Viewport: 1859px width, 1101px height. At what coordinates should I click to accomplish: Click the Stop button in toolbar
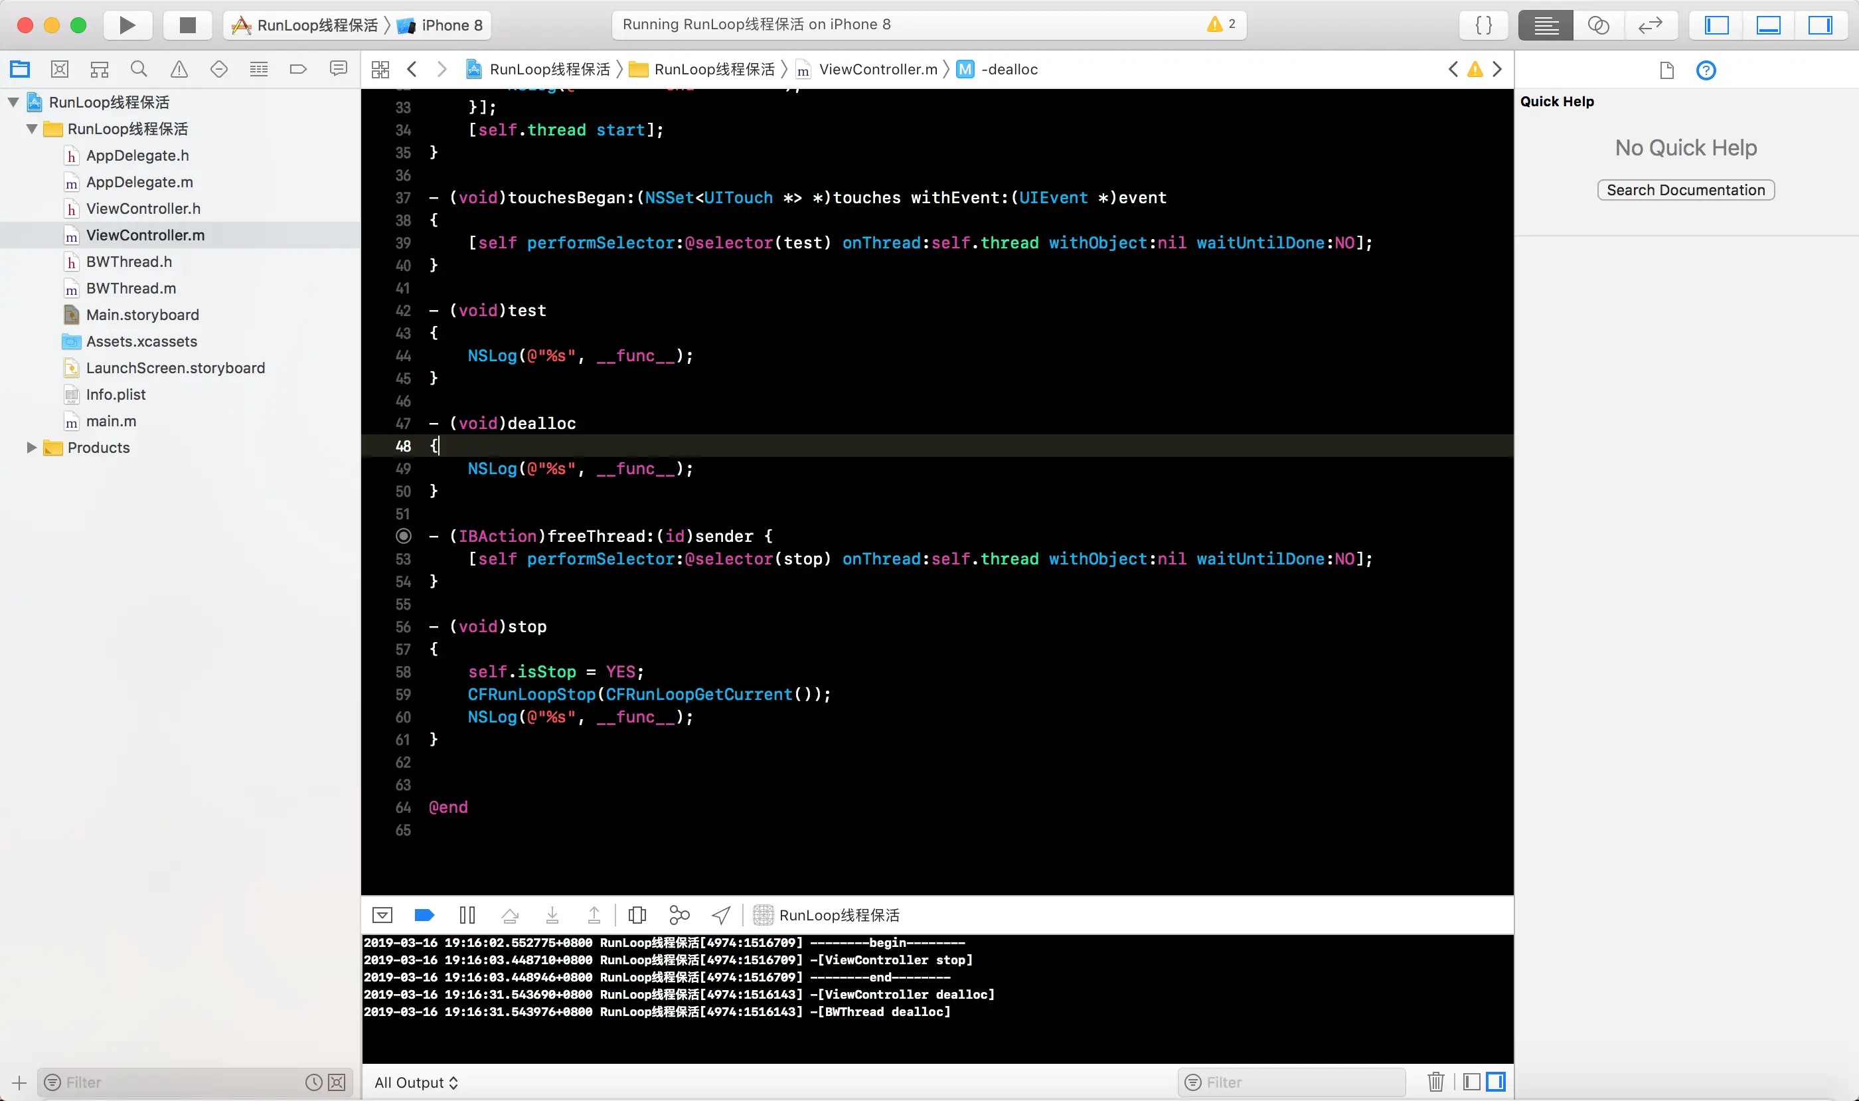188,25
